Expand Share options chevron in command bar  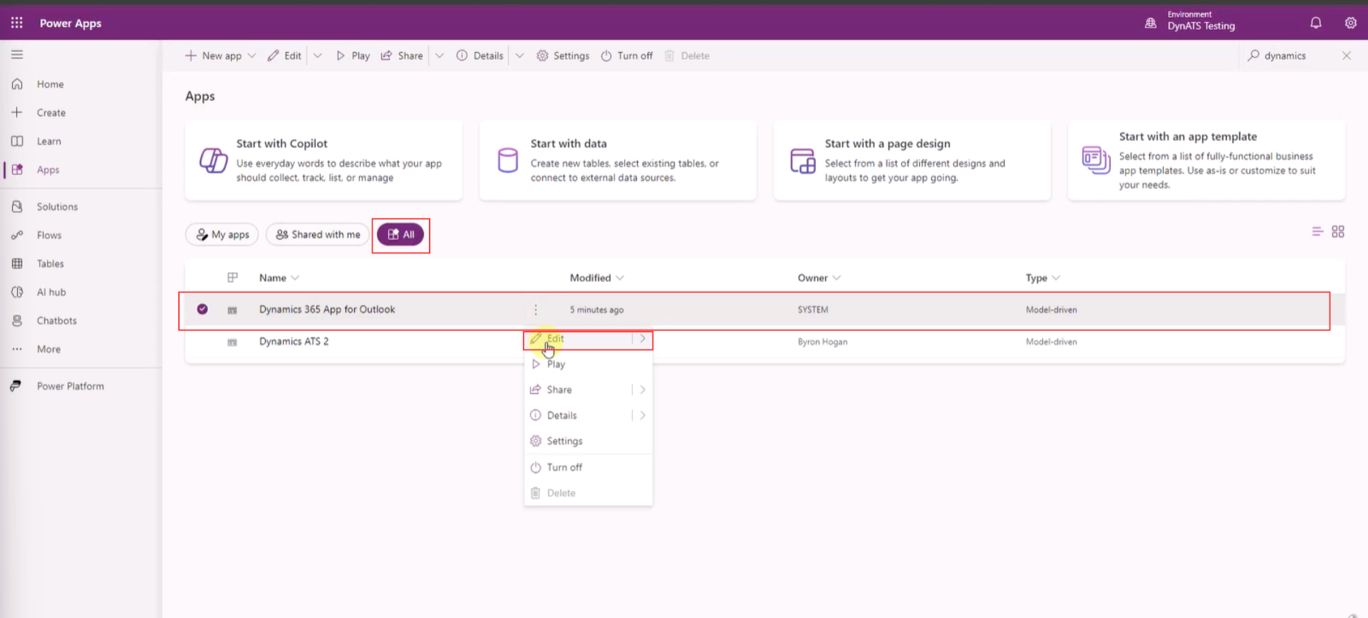tap(439, 56)
